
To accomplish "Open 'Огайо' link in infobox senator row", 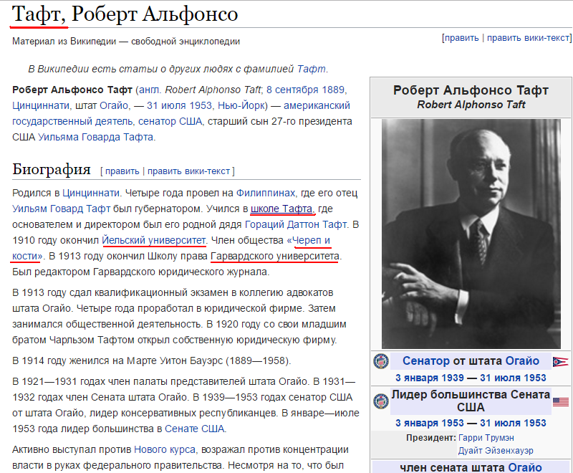I will [522, 361].
